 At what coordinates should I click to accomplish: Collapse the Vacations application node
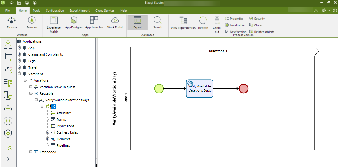[x=19, y=74]
